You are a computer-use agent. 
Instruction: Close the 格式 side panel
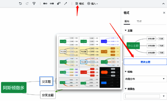coord(164,13)
